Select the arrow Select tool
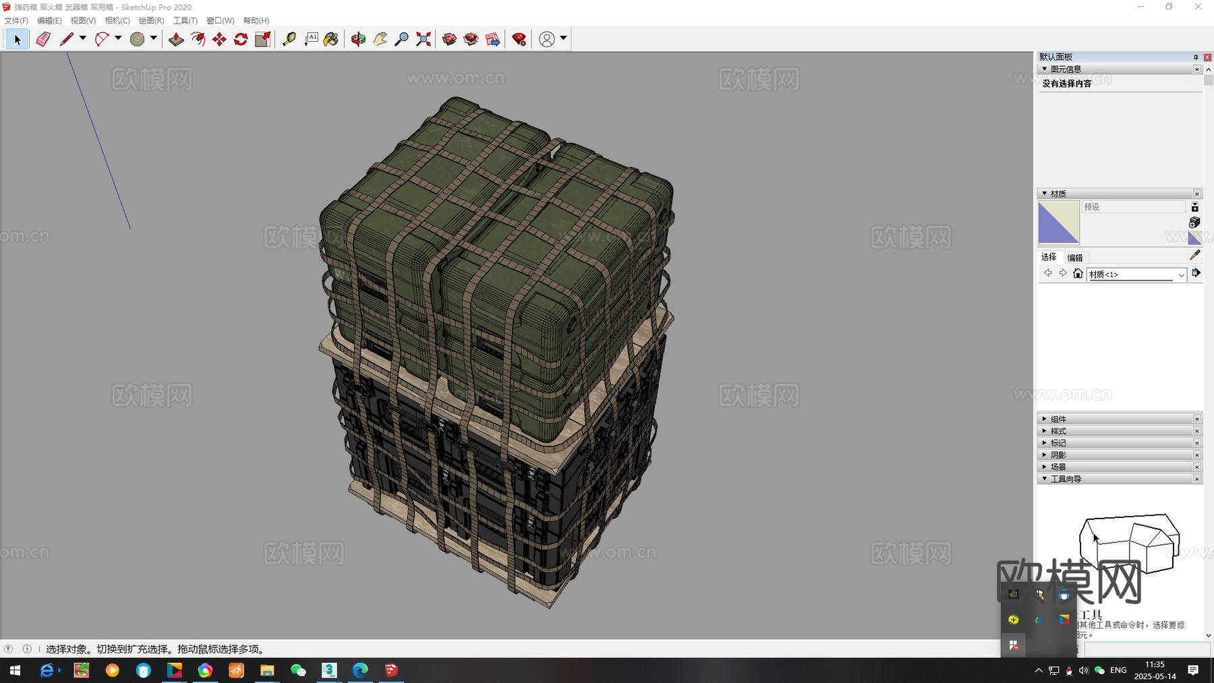Viewport: 1214px width, 683px height. tap(18, 40)
